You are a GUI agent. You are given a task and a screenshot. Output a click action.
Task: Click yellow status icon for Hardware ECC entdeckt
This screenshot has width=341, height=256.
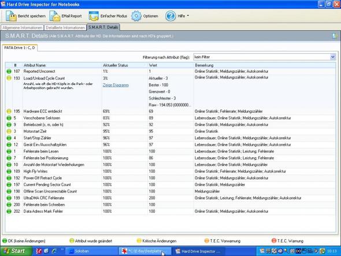click(9, 112)
